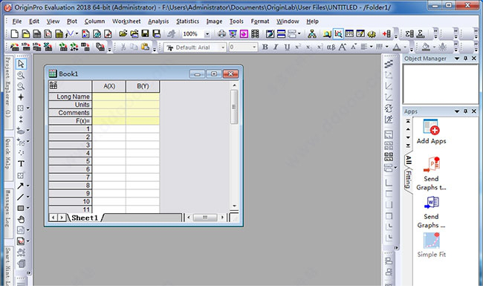Toggle Bold formatting

[x=265, y=47]
